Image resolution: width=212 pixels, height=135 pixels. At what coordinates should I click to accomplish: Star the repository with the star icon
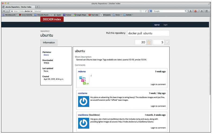click(149, 42)
